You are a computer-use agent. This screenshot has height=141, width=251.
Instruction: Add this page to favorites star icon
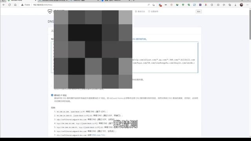coord(153,5)
